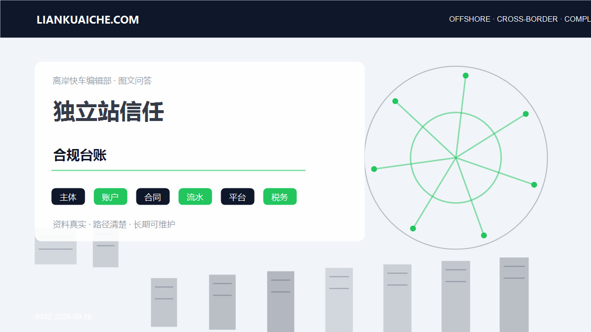Click the #102 date stamp footer text

coord(64,317)
